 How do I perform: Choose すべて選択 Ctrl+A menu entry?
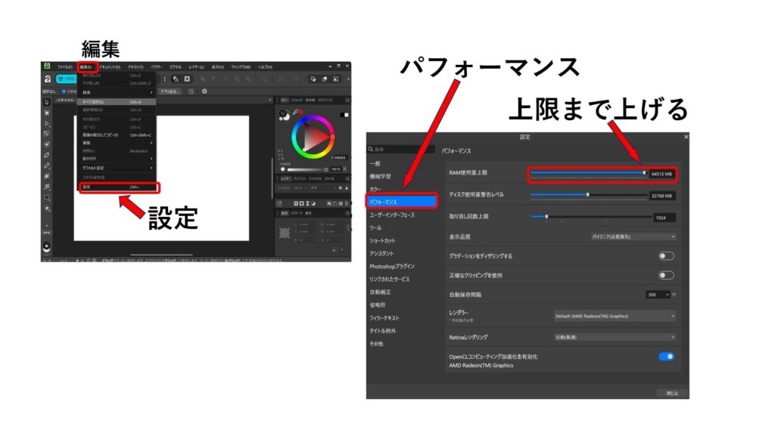[x=117, y=102]
